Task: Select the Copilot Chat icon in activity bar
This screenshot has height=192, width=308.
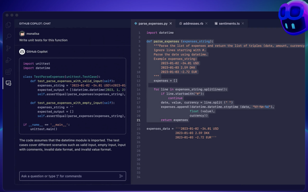Action: [9, 83]
